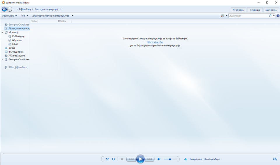
Task: Skip to the previous track
Action: (x=131, y=159)
